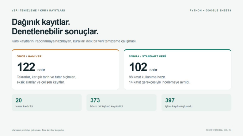The image size is (243, 136).
Task: Click the '01 / 04' page indicator
Action: click(228, 130)
